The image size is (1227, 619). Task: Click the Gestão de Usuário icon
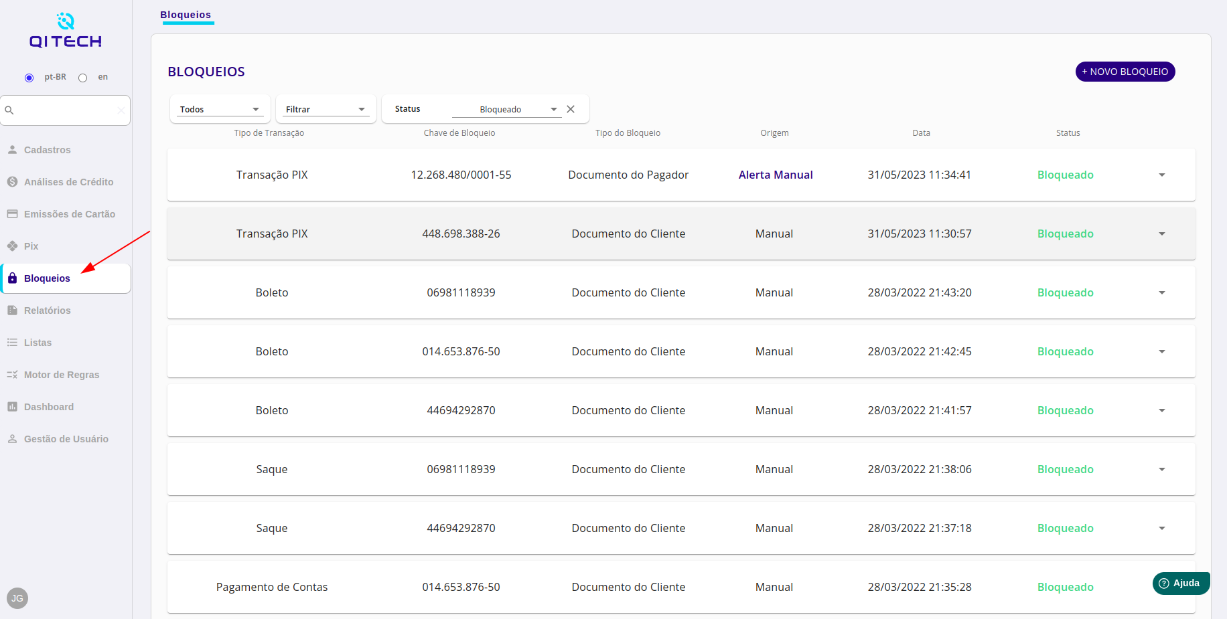tap(12, 439)
